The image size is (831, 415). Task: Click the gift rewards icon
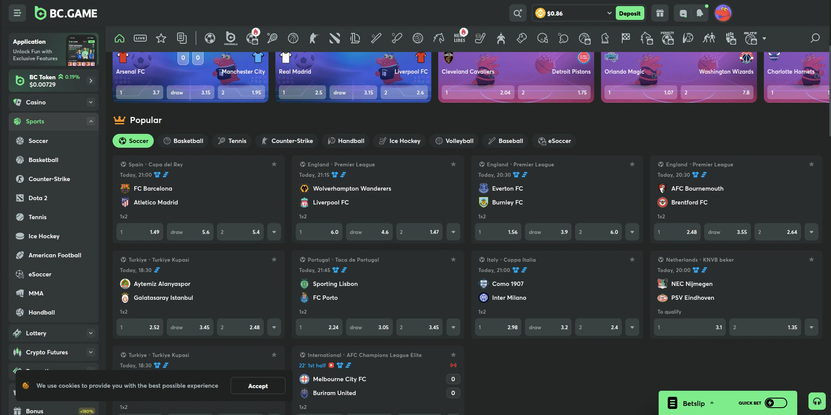[660, 13]
